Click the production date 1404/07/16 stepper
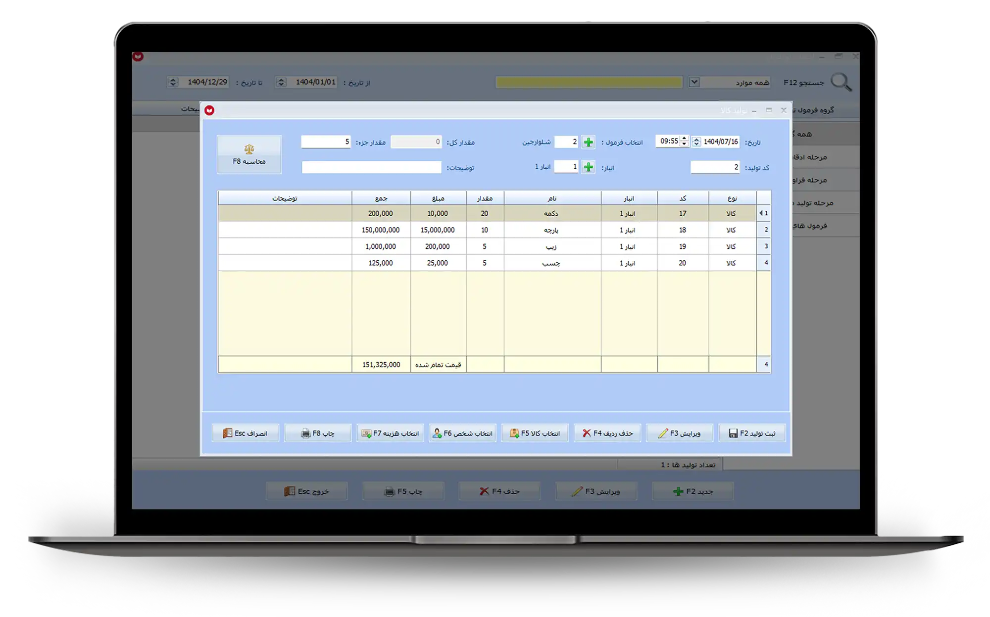Image resolution: width=990 pixels, height=617 pixels. (696, 142)
